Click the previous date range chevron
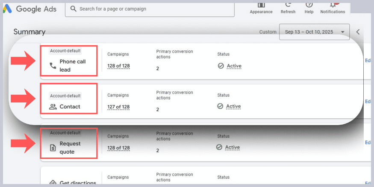374x187 pixels. pyautogui.click(x=358, y=32)
